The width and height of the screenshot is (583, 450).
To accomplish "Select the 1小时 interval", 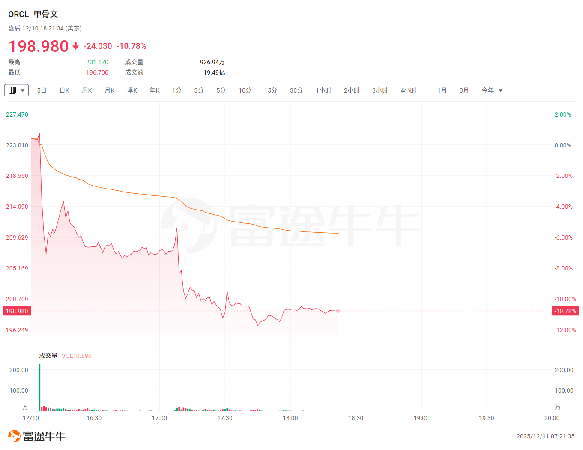I will coord(323,90).
